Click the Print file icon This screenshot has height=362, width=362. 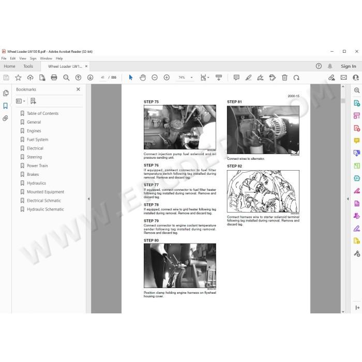click(54, 78)
